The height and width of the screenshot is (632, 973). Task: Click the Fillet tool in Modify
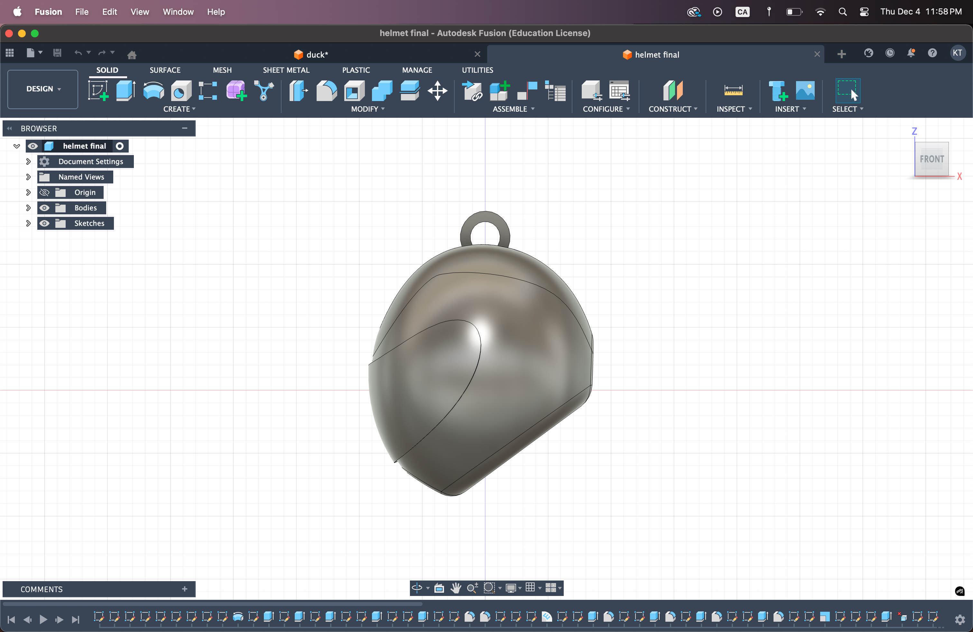pyautogui.click(x=326, y=90)
